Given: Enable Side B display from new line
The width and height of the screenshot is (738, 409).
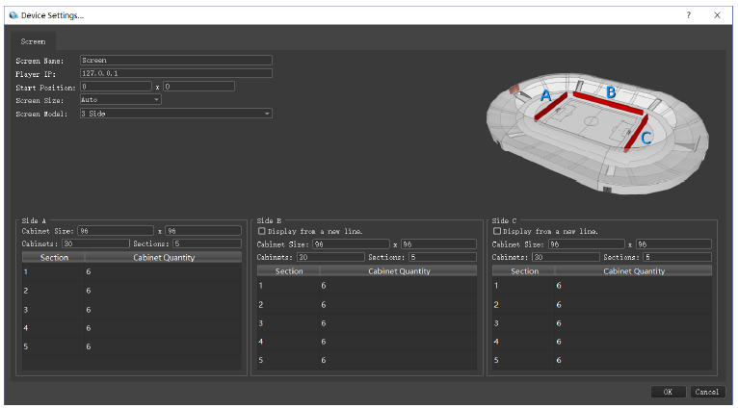Looking at the screenshot, I should pos(262,232).
